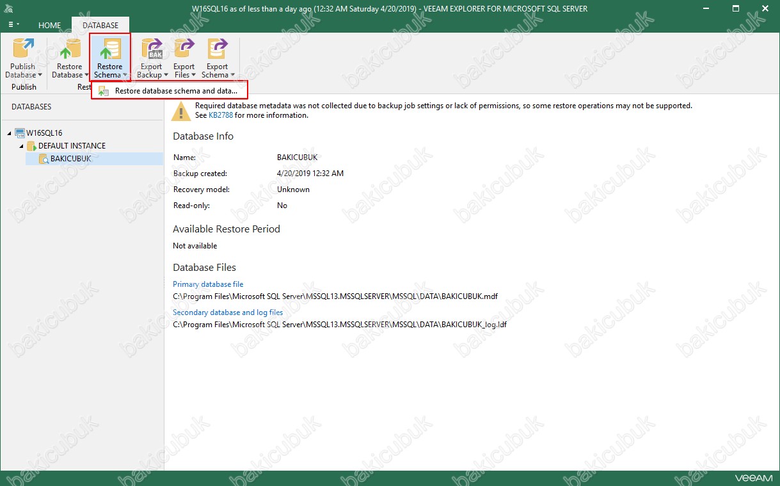Click the icon beside Restore database schema and data
The height and width of the screenshot is (486, 780).
[x=103, y=91]
